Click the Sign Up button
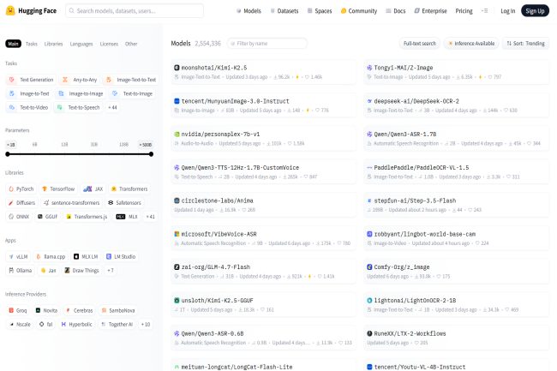 (x=534, y=11)
